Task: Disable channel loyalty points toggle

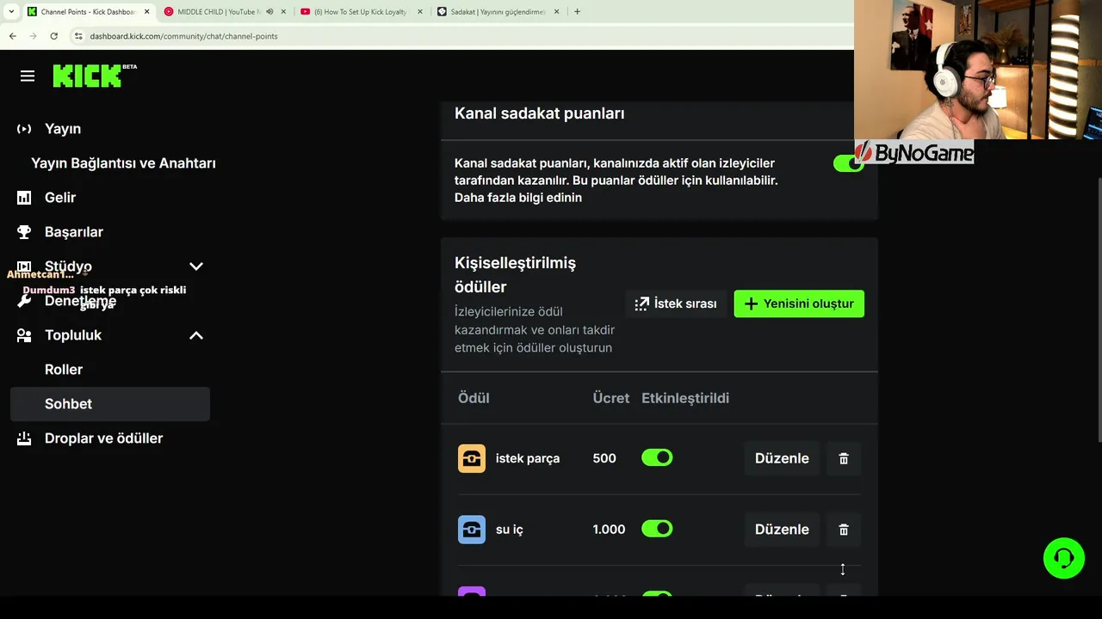Action: (847, 163)
